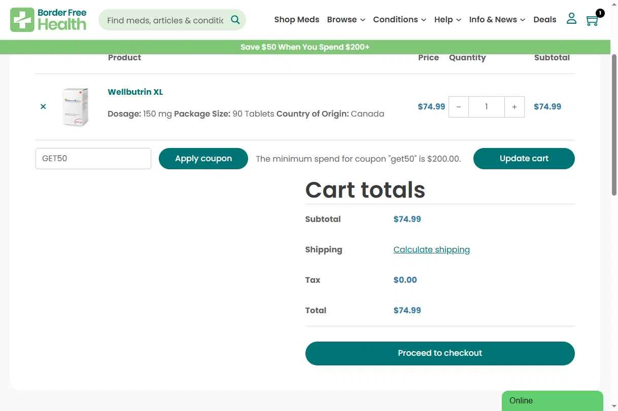Click the quantity field showing 1
618x411 pixels.
pos(487,107)
